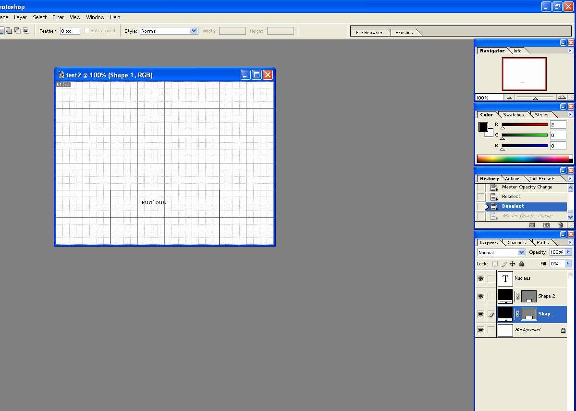
Task: Click the zoom in mountains icon in Navigator
Action: coord(561,97)
